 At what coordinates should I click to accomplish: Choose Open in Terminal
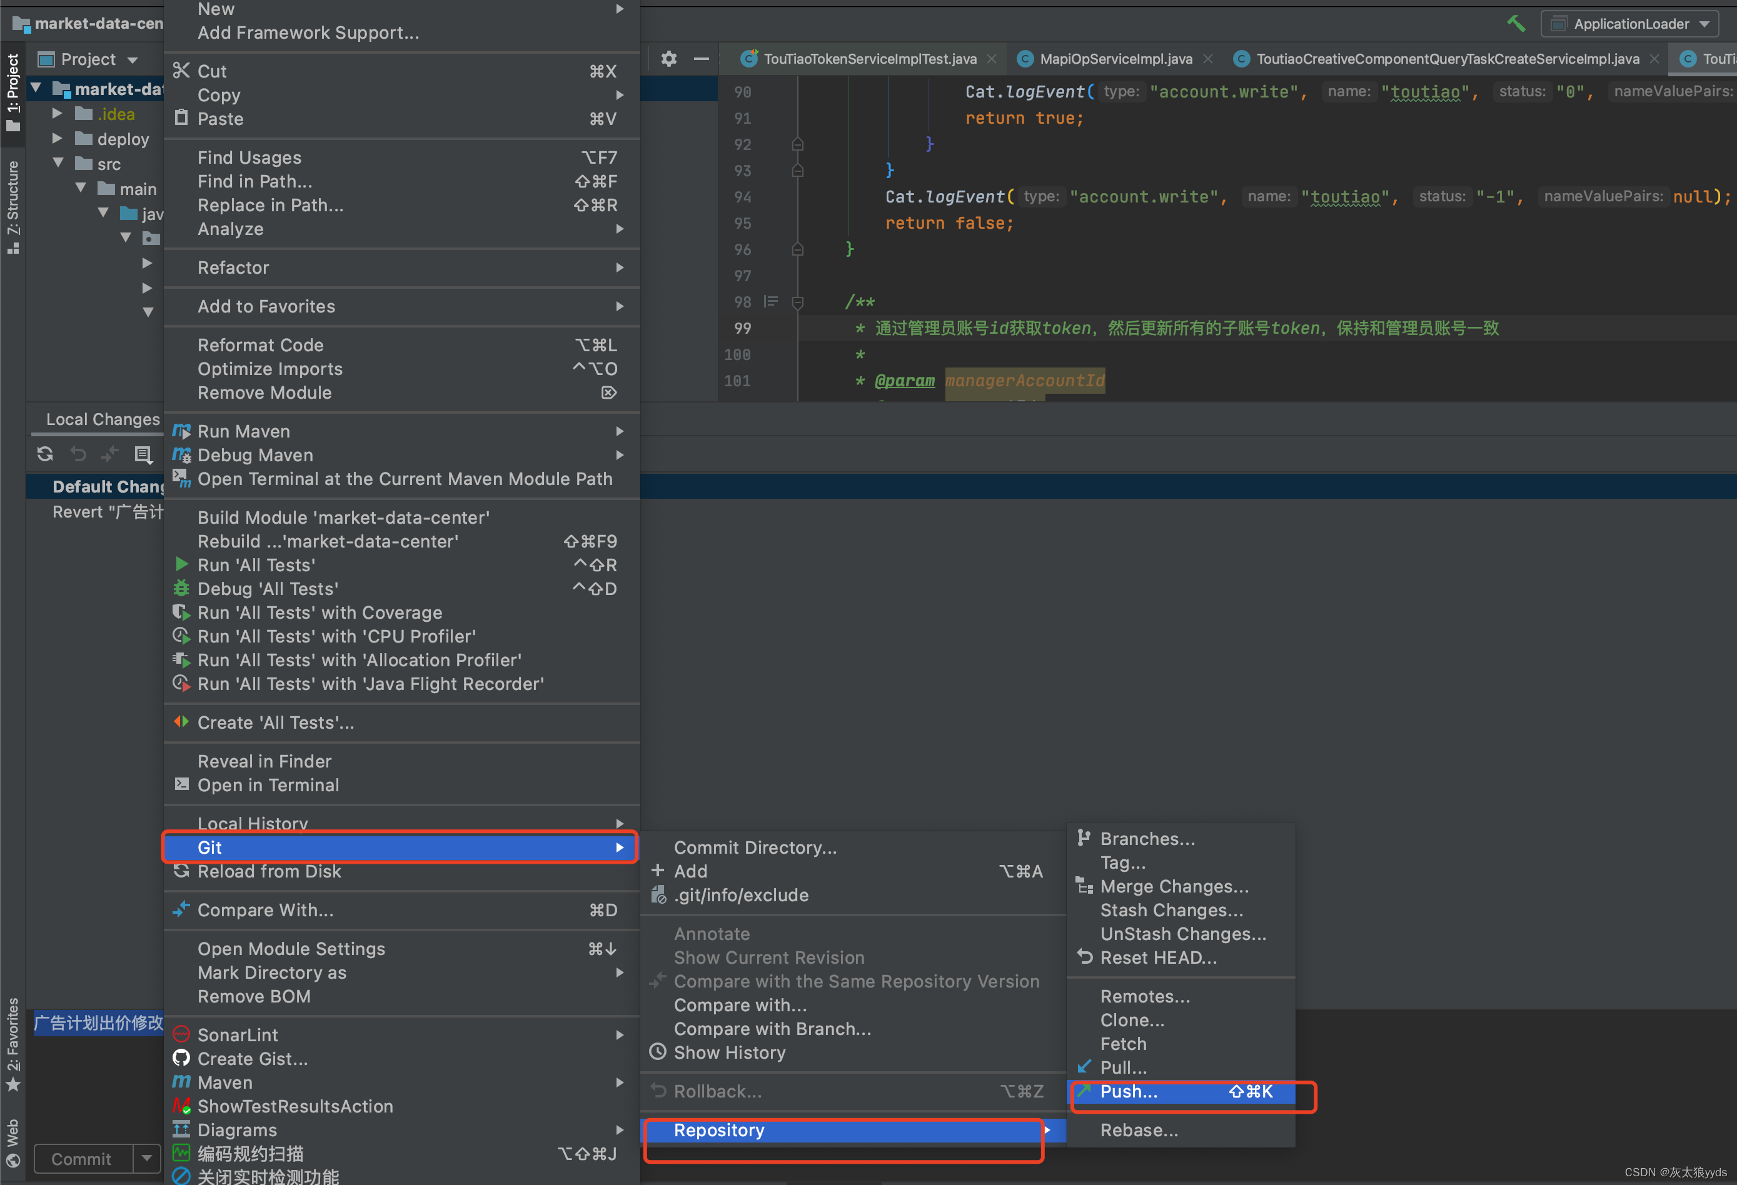point(401,785)
